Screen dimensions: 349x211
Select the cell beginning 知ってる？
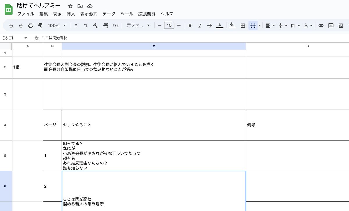click(154, 155)
